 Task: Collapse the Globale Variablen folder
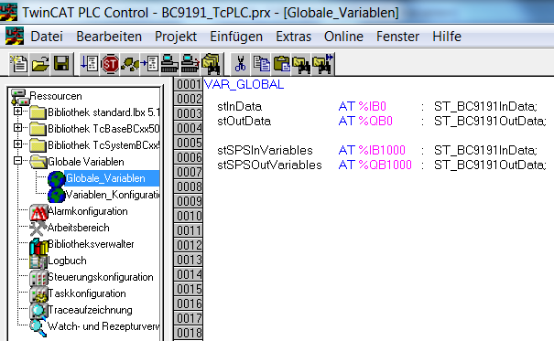17,161
